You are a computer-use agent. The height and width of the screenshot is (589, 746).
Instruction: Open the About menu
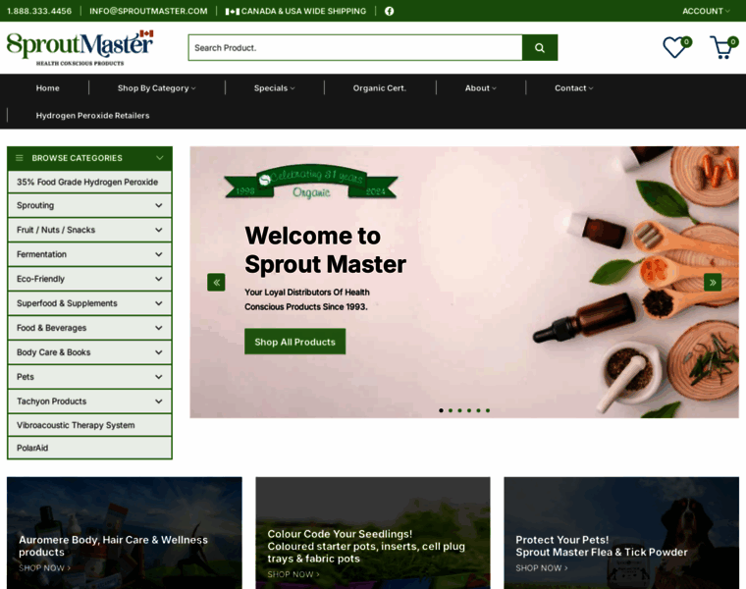[x=481, y=88]
